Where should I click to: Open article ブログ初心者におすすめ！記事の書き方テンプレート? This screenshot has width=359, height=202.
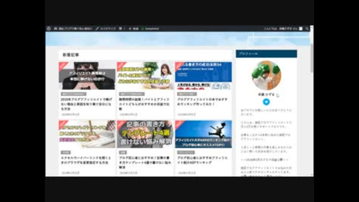coord(145,162)
